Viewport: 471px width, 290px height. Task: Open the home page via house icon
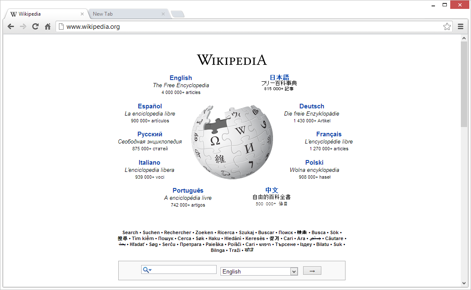(47, 26)
